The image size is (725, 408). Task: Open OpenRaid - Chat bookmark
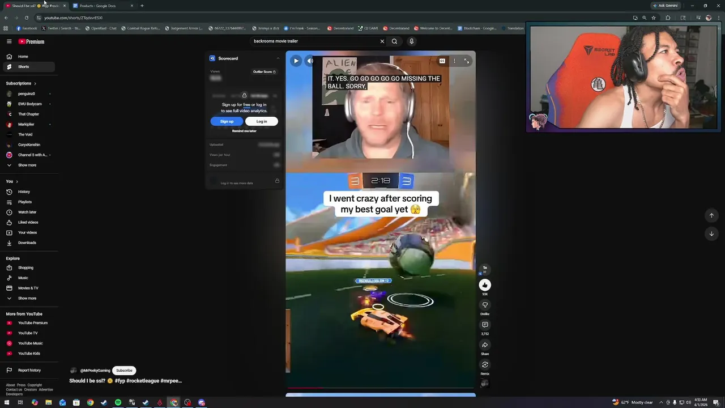coord(101,28)
